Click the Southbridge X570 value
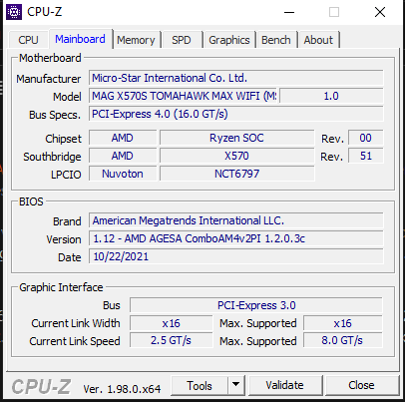The image size is (405, 402). pyautogui.click(x=236, y=156)
